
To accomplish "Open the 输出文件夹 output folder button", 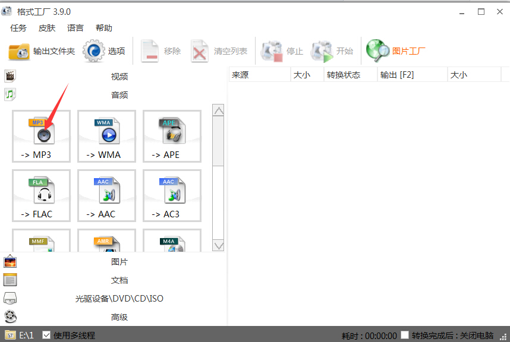I will pos(42,51).
